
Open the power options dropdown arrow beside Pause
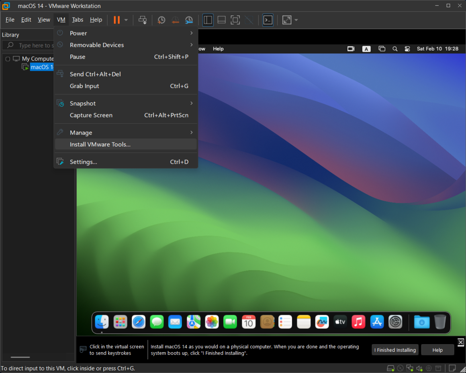tap(126, 20)
